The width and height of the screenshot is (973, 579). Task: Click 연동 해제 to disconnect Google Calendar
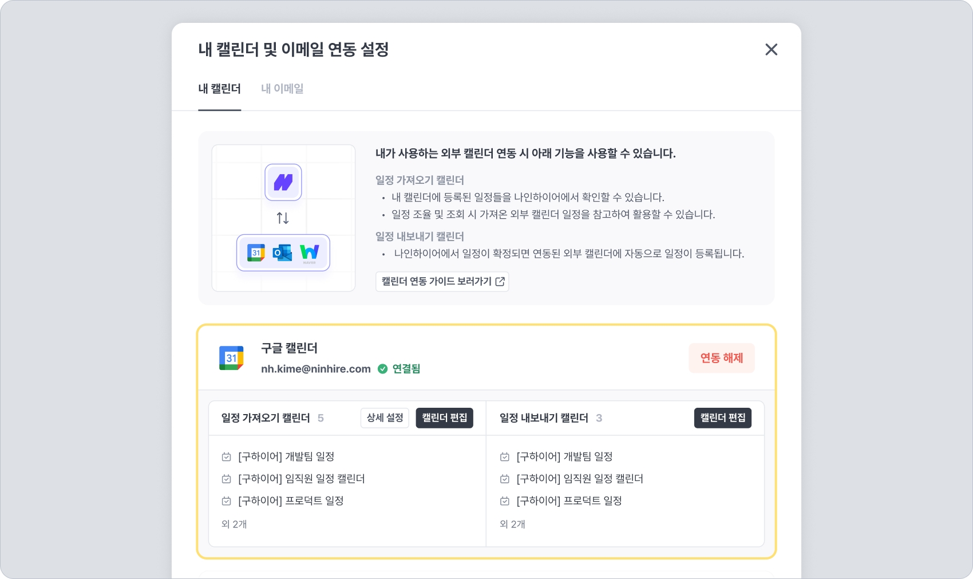point(721,358)
